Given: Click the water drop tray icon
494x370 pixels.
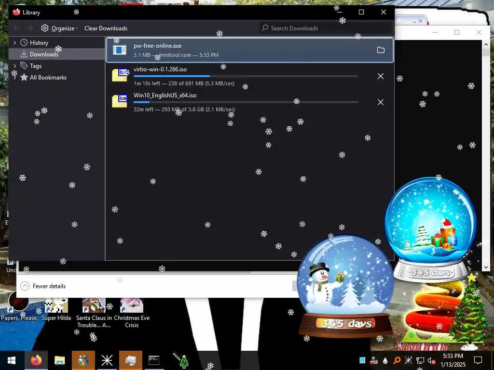Looking at the screenshot, I should 385,360.
